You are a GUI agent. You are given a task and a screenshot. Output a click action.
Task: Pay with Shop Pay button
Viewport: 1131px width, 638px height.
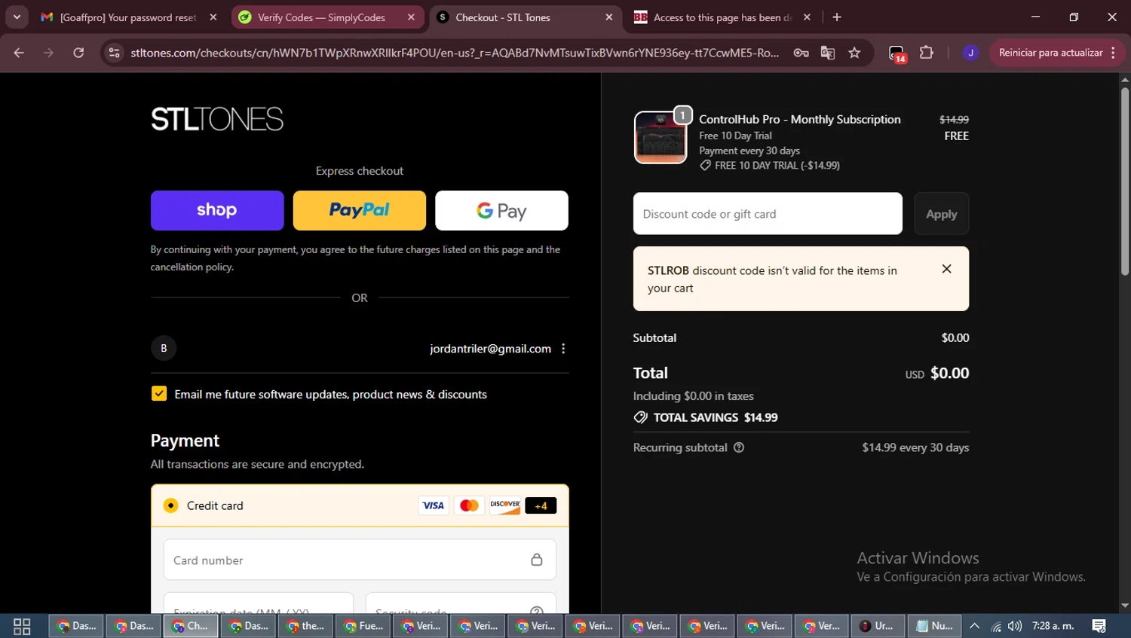coord(217,210)
